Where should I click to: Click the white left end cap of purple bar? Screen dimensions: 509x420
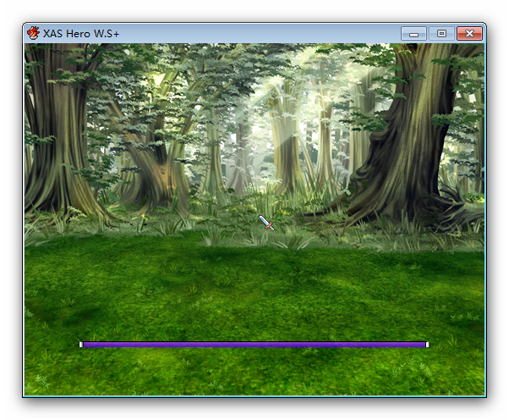(x=81, y=345)
